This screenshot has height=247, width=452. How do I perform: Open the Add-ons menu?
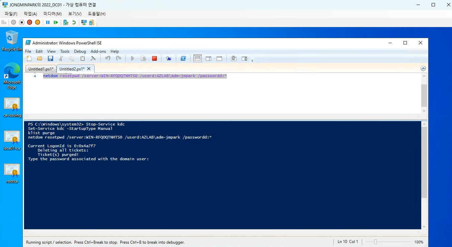tap(98, 51)
